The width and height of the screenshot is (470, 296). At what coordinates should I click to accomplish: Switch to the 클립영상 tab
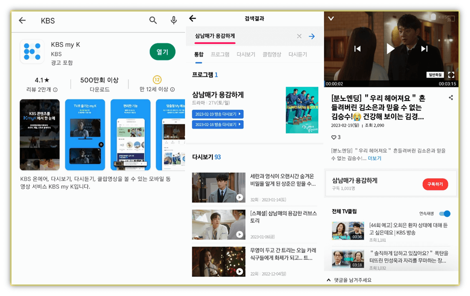click(272, 54)
